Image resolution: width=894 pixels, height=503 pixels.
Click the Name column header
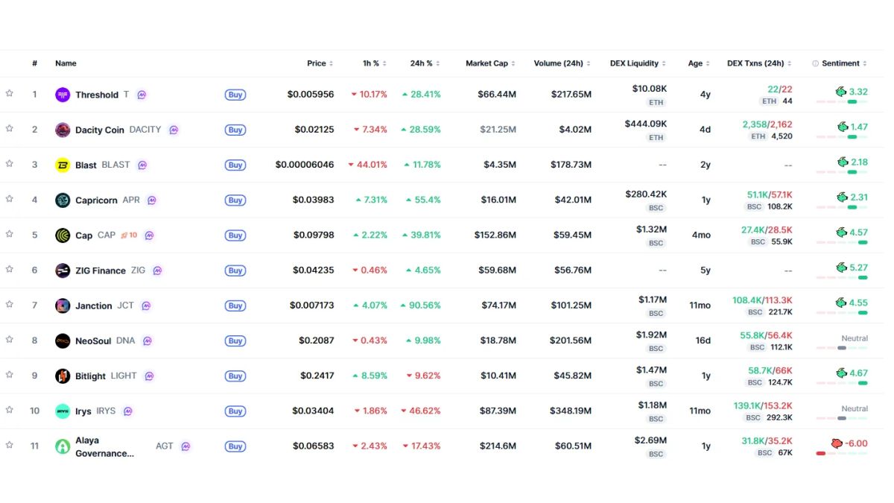point(66,63)
